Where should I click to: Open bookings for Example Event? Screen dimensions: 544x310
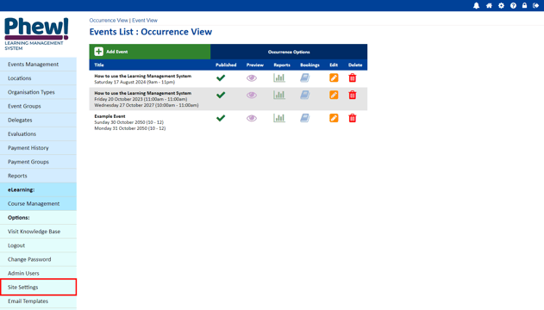tap(305, 118)
